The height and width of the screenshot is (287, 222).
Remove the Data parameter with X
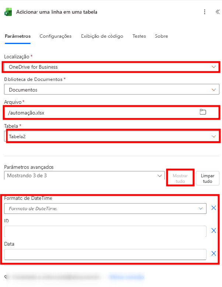click(213, 253)
